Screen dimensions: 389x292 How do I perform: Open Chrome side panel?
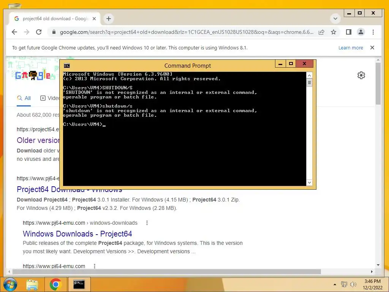349,32
